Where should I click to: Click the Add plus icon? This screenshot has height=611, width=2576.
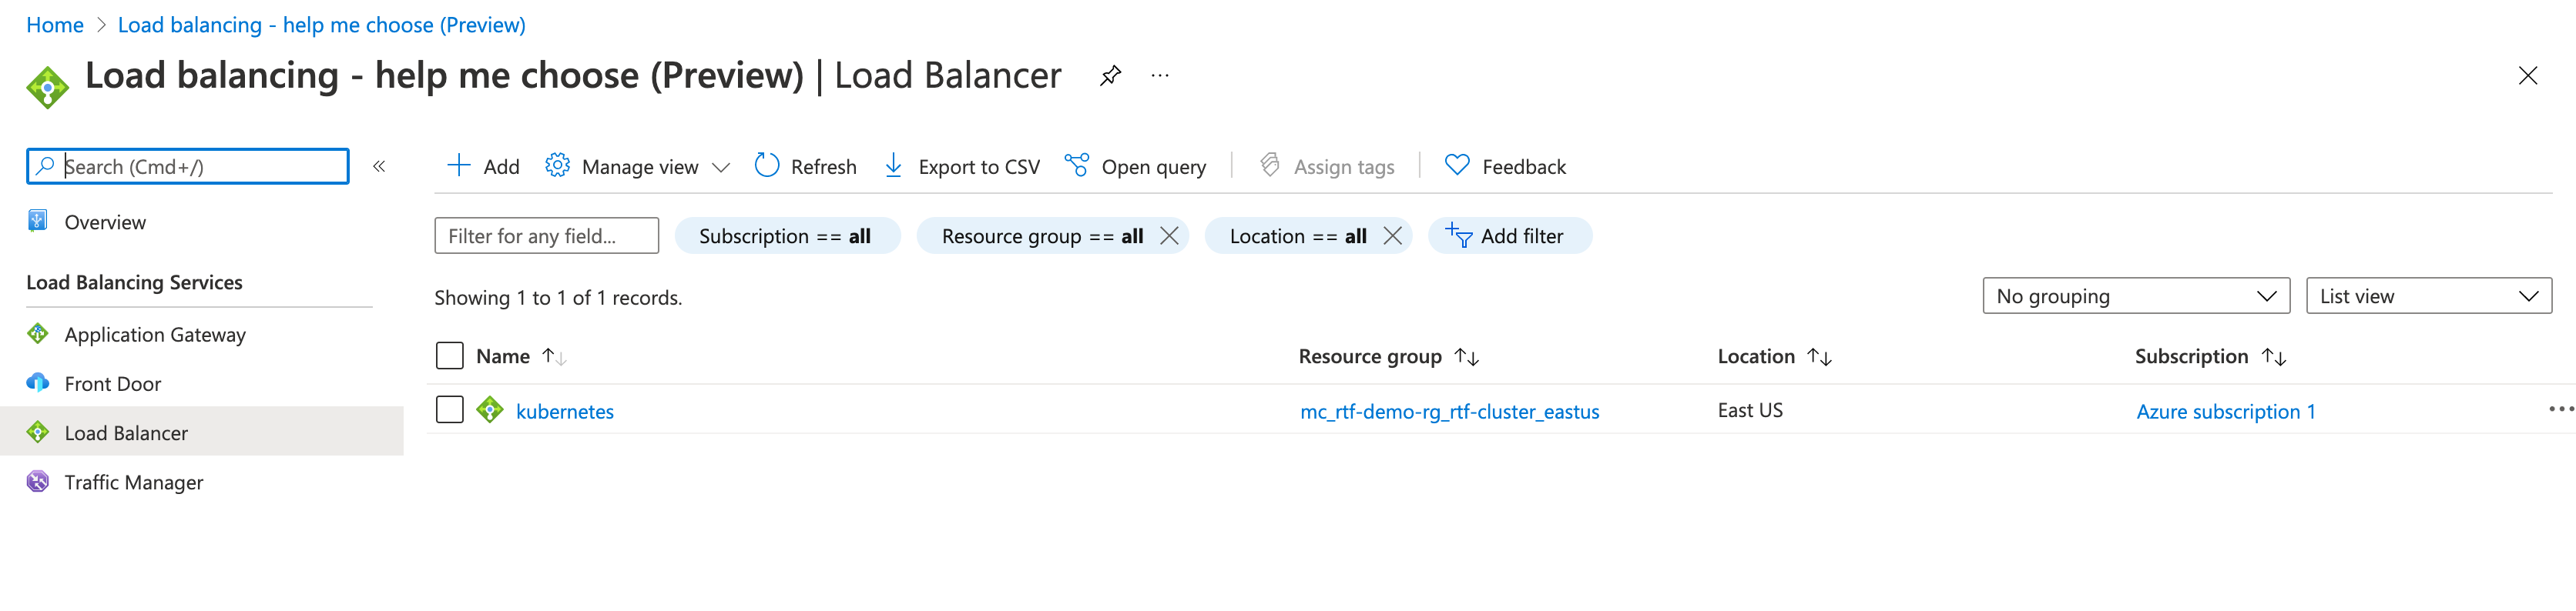pyautogui.click(x=458, y=165)
